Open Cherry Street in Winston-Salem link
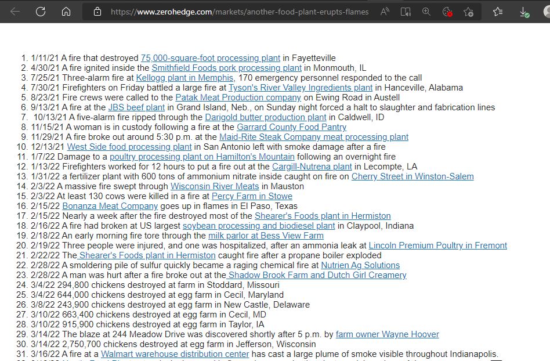The width and height of the screenshot is (550, 361). 412,176
